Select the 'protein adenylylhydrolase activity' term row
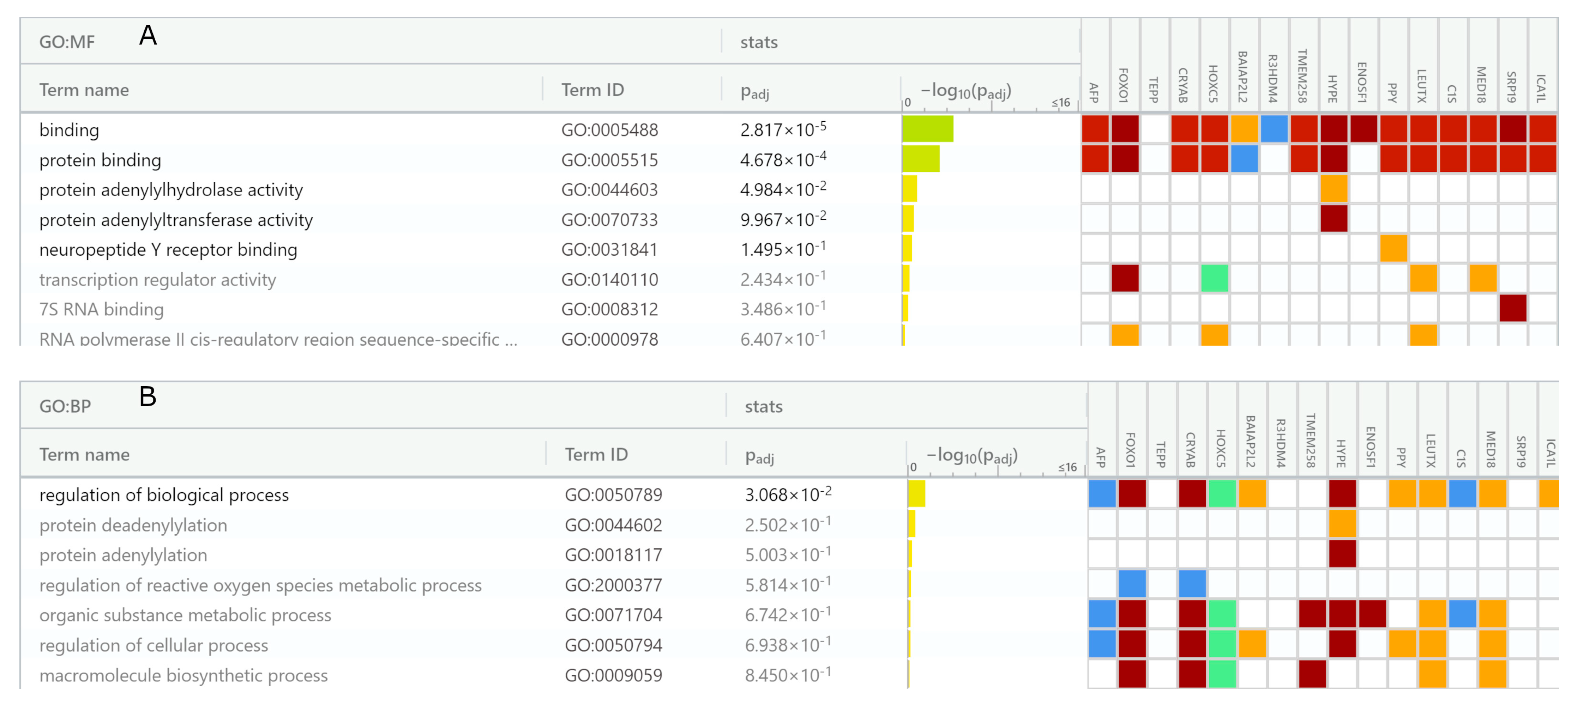Image resolution: width=1577 pixels, height=711 pixels. tap(171, 190)
